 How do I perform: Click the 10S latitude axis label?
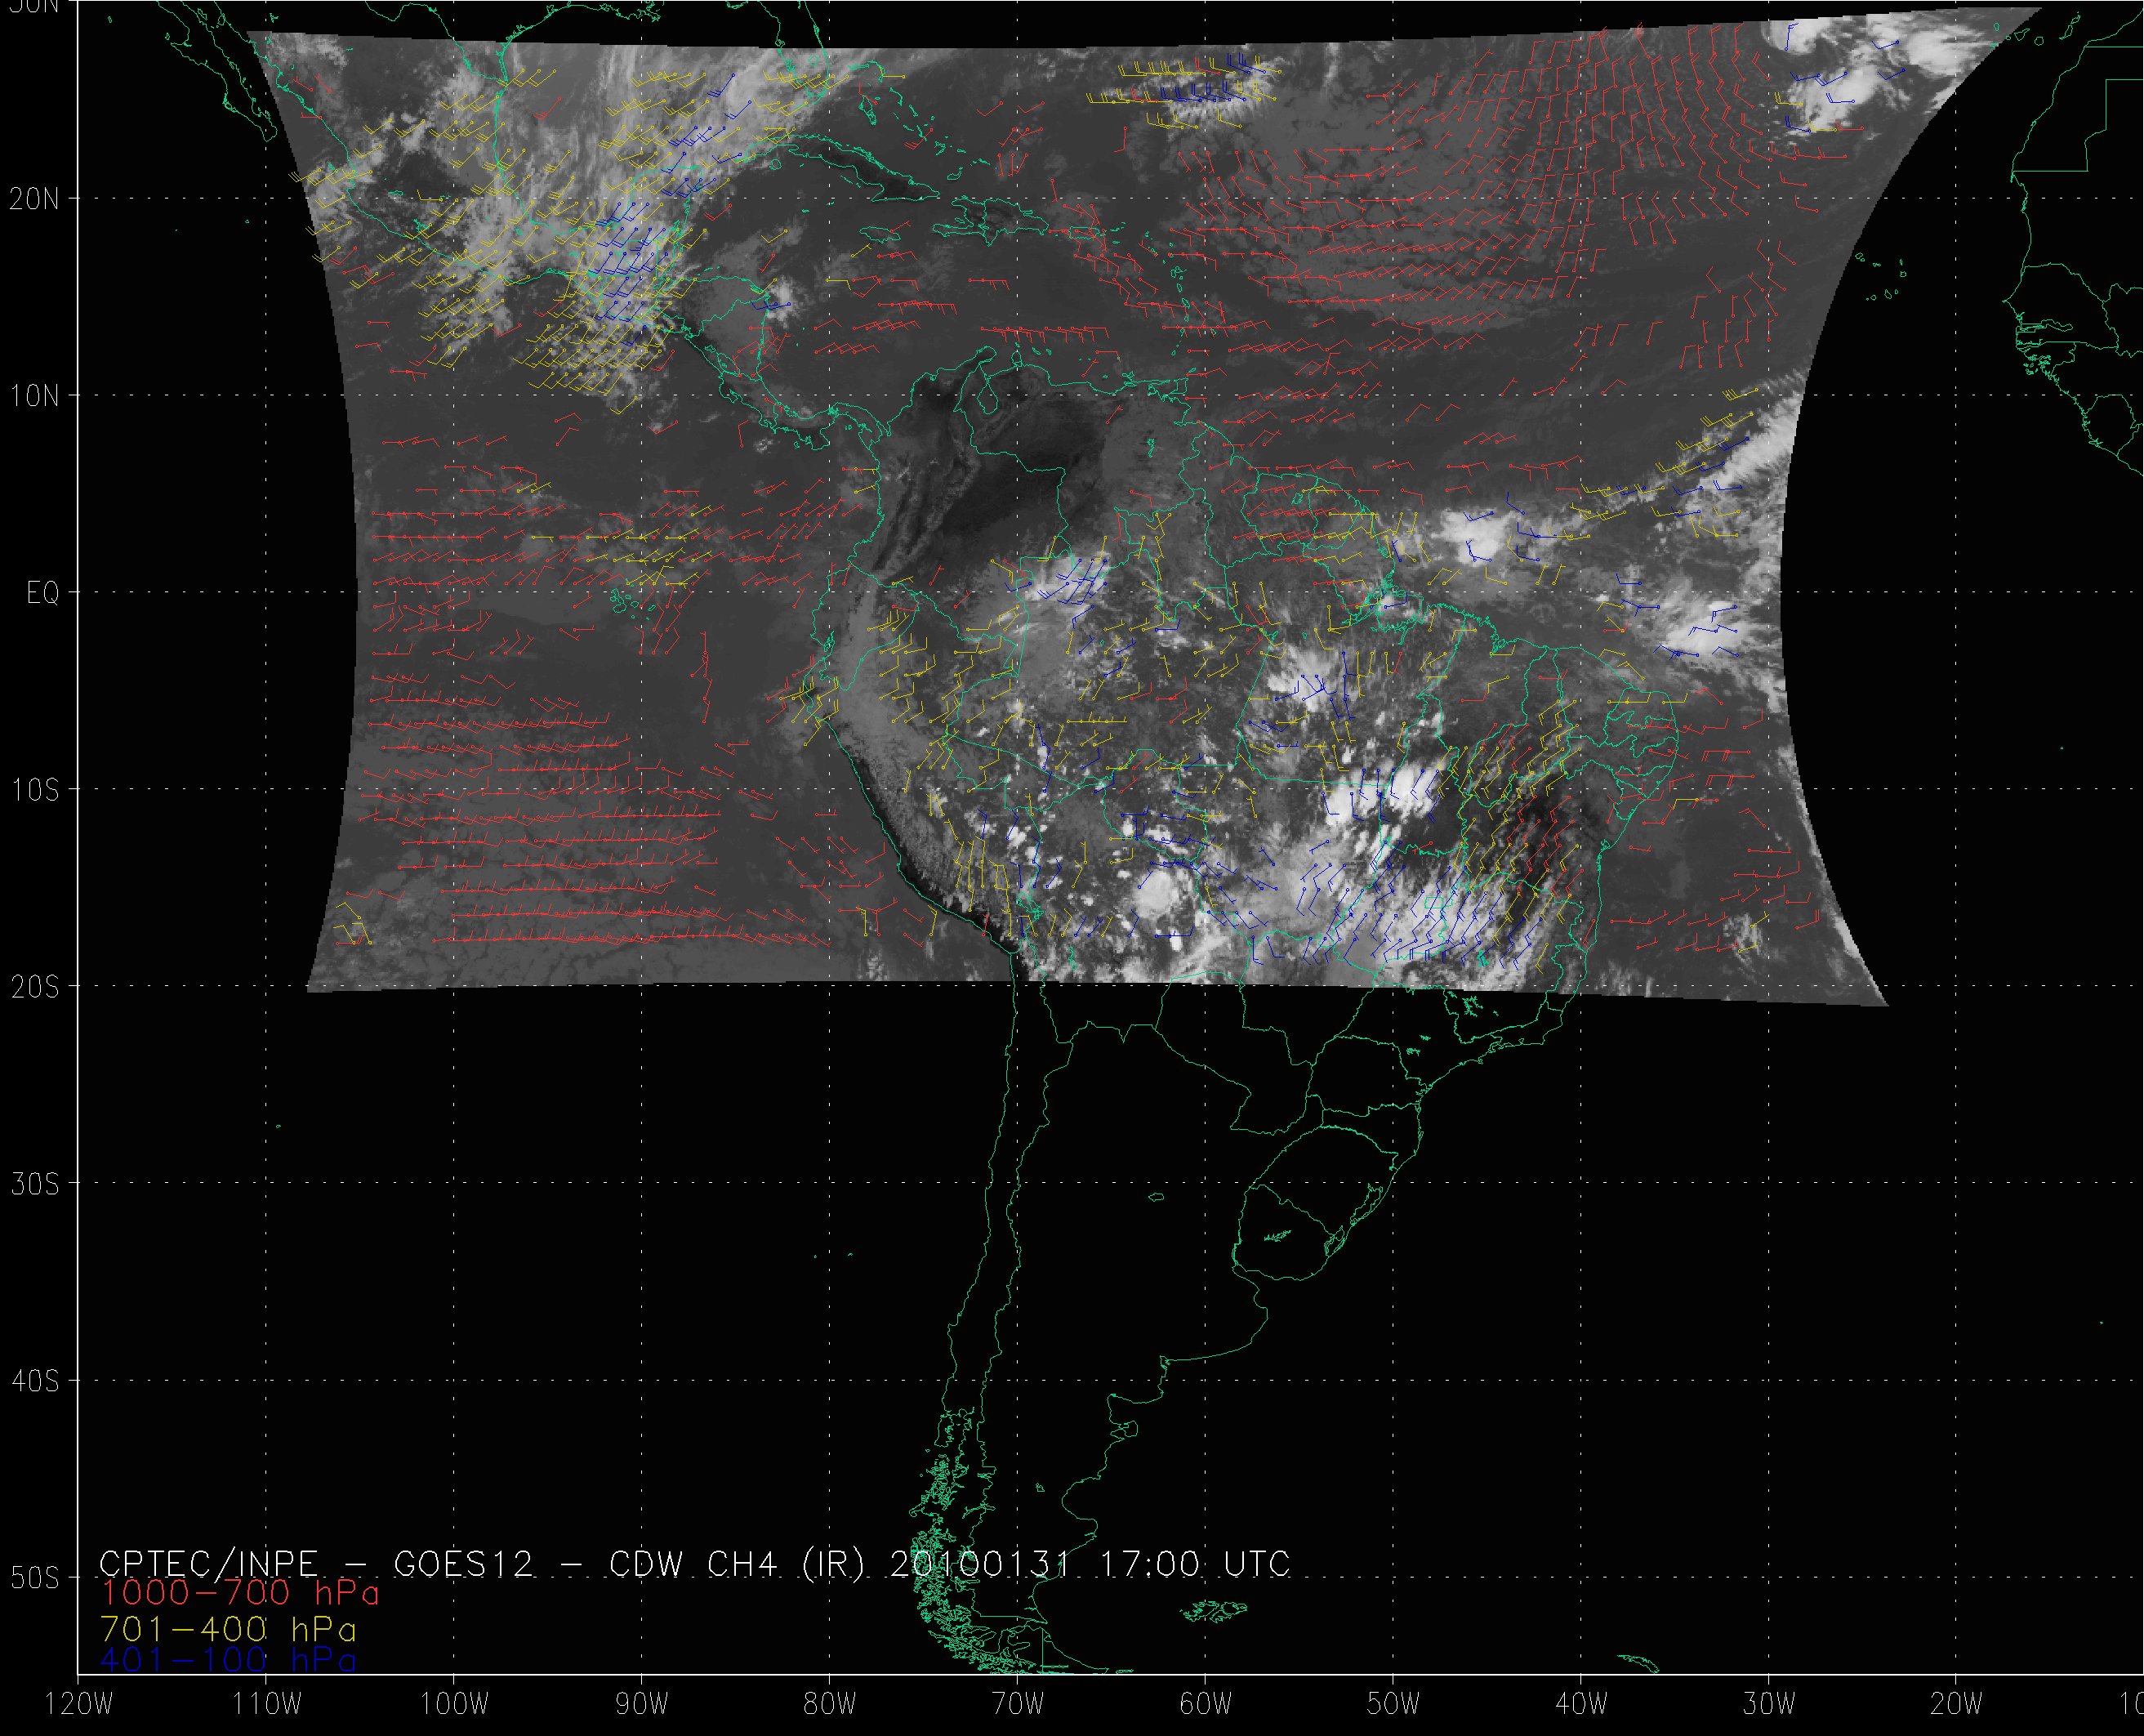[x=35, y=790]
